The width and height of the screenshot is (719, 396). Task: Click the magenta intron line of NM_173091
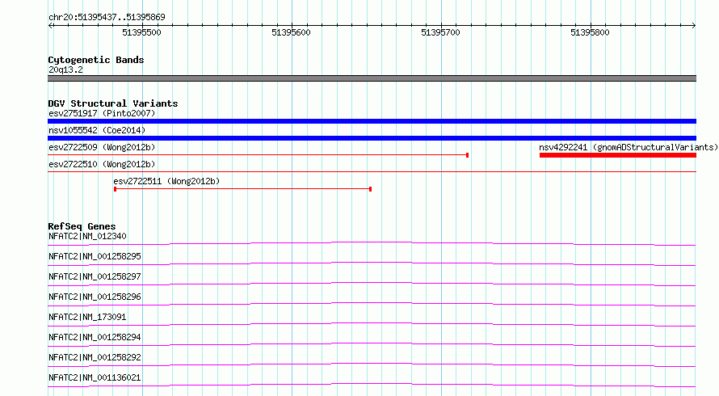coord(372,324)
